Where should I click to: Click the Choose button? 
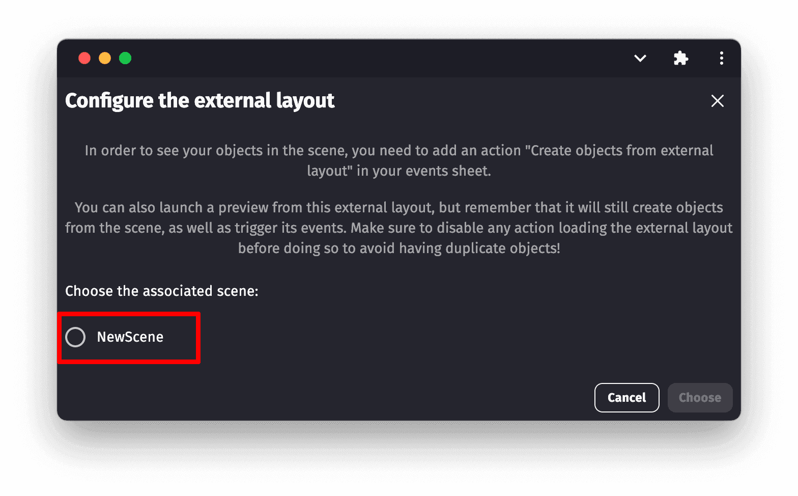pyautogui.click(x=700, y=398)
